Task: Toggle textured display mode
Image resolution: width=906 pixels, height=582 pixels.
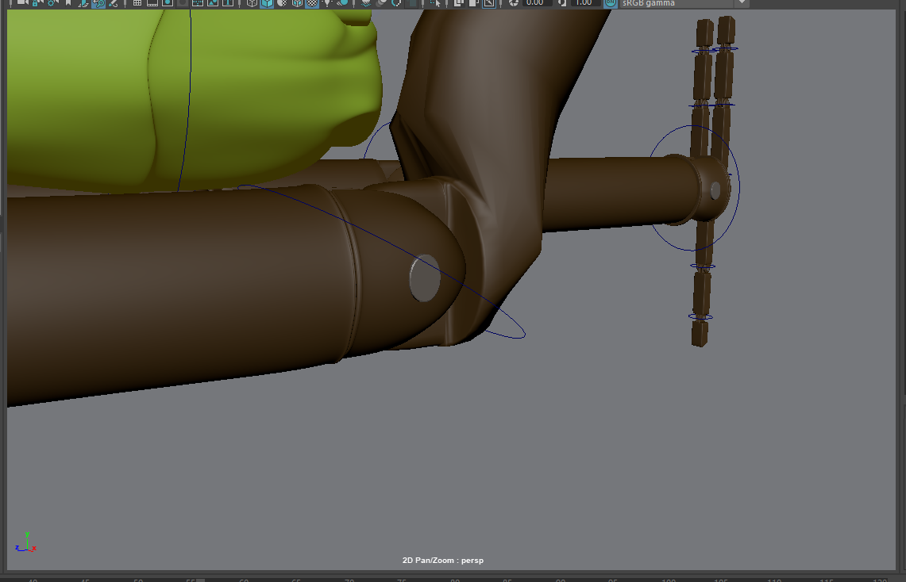Action: [x=312, y=3]
